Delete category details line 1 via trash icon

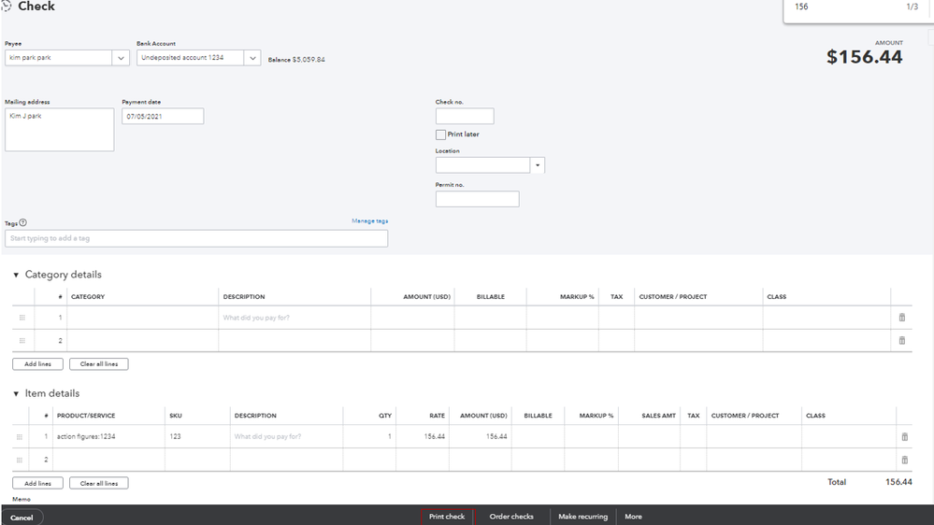[x=902, y=318]
